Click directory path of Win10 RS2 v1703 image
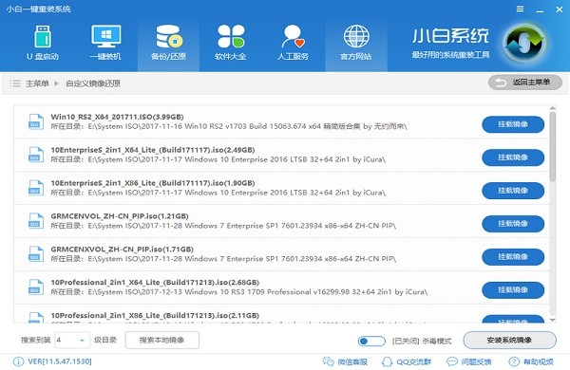Screen dimensions: 570x370 click(x=229, y=126)
